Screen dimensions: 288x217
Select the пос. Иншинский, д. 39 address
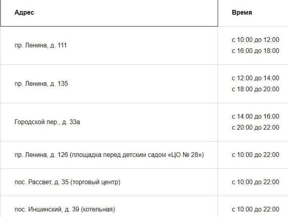[x=45, y=209]
